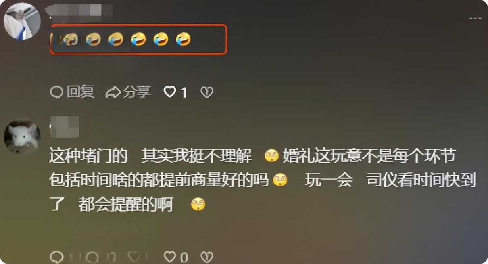Screen dimensions: 488x264
Task: Open the first commenter's profile avatar
Action: (x=22, y=21)
